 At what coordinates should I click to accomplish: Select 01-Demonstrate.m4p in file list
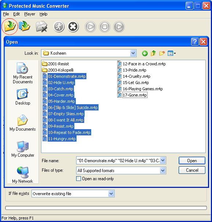(x=64, y=76)
